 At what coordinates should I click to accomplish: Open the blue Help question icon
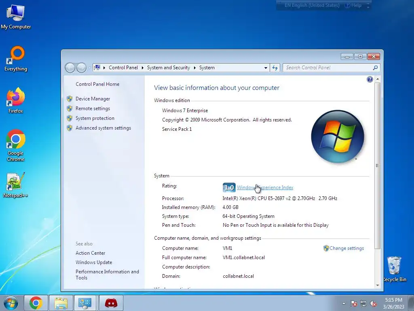click(370, 79)
